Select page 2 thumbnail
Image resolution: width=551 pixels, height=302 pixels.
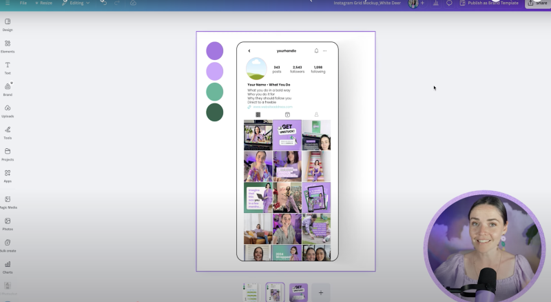tap(275, 292)
